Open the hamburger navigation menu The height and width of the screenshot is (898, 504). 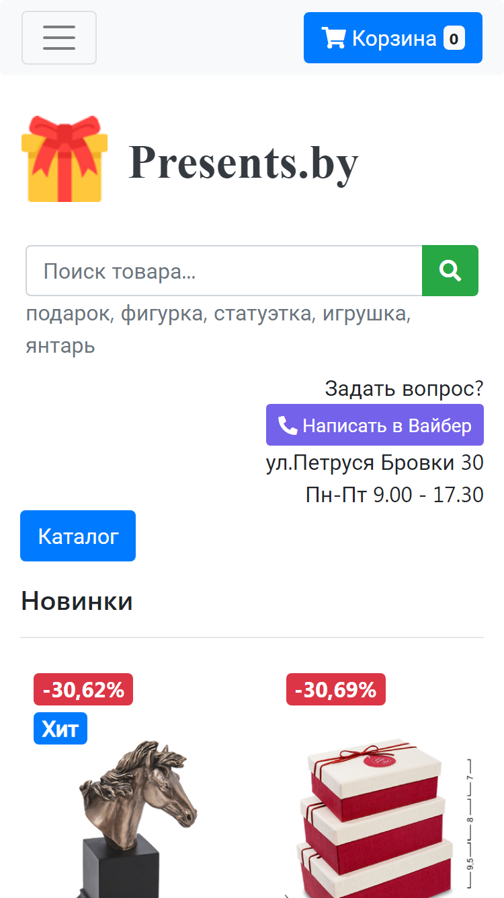(59, 38)
